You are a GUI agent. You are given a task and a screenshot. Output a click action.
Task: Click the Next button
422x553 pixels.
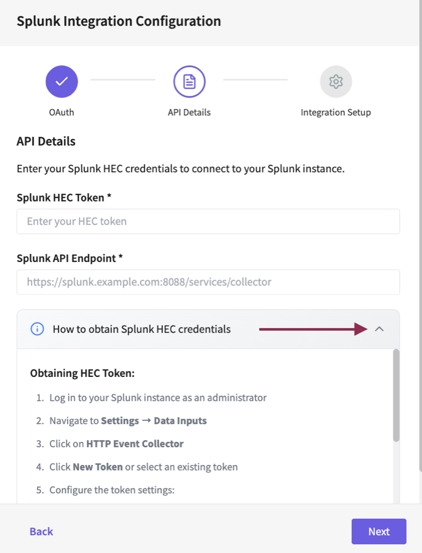(379, 531)
